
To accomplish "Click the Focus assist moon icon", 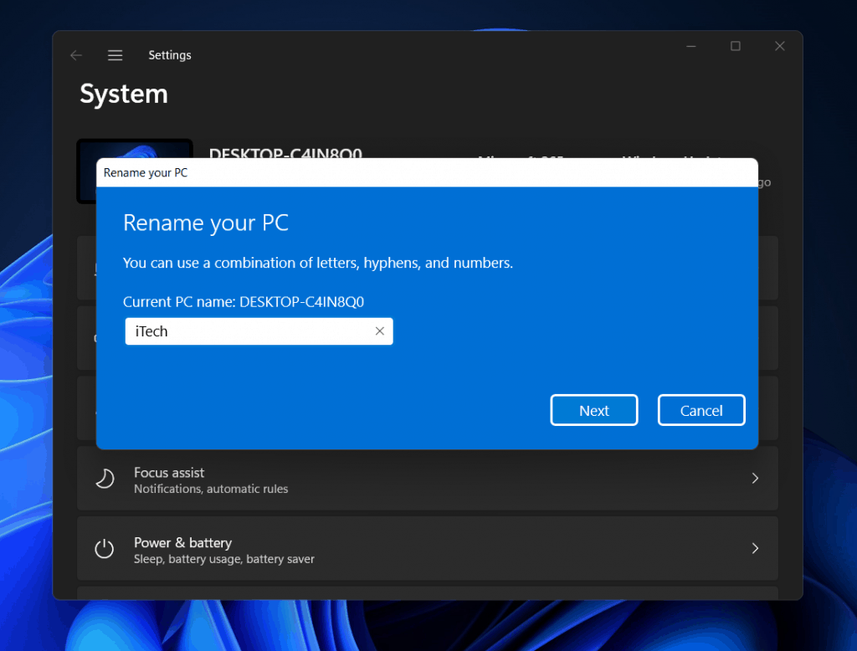I will (104, 478).
